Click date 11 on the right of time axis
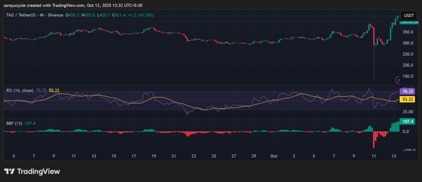 pos(374,156)
